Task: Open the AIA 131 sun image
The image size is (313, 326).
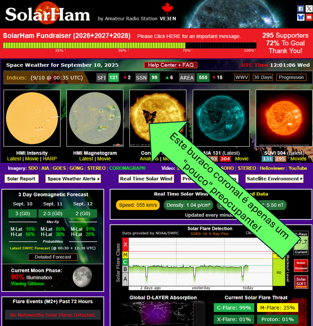Action: pos(221,118)
